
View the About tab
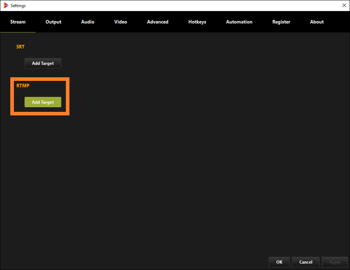(317, 22)
